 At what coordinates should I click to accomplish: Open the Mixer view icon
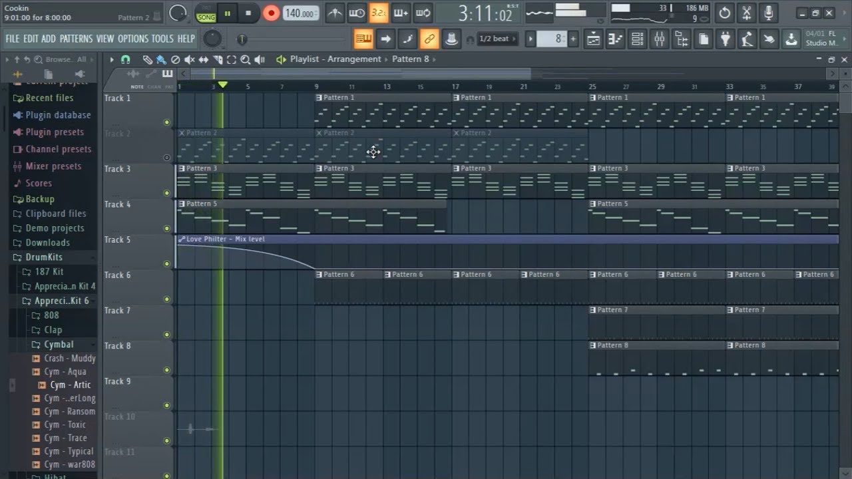tap(659, 39)
